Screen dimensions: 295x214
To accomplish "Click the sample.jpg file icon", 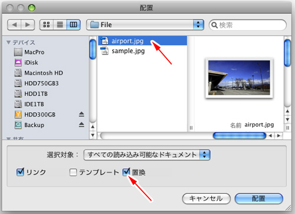I will coord(104,51).
